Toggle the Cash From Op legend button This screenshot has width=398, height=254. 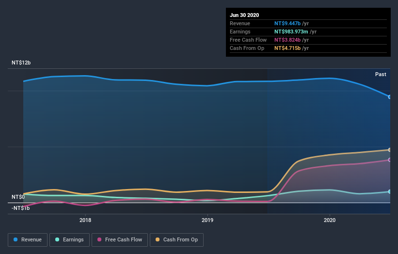tap(176, 240)
